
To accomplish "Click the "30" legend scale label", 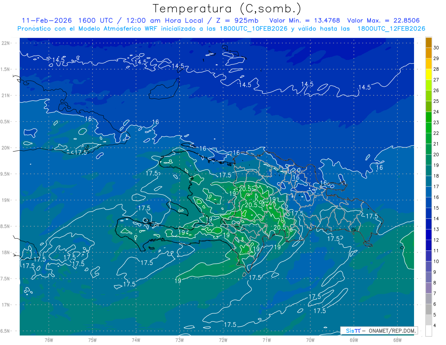I will (x=436, y=48).
